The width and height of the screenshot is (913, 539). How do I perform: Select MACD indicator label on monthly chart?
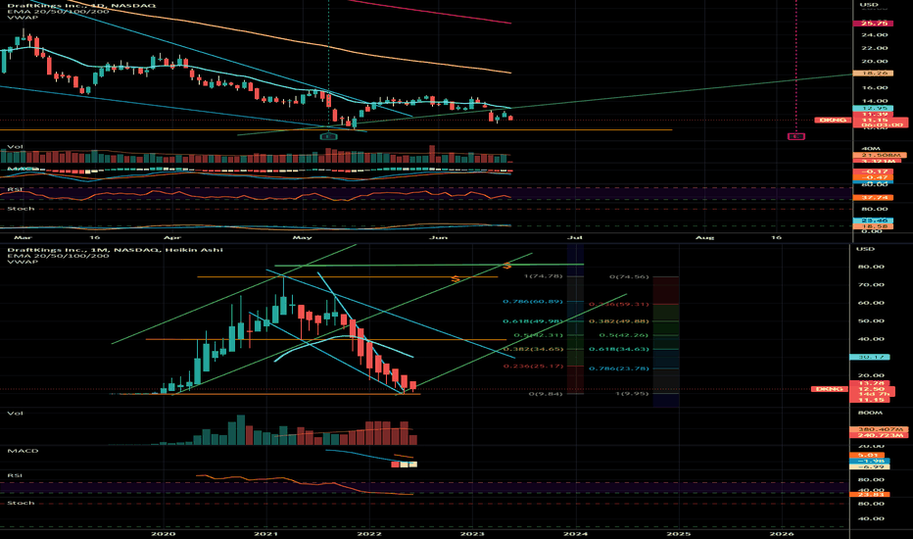coord(23,451)
